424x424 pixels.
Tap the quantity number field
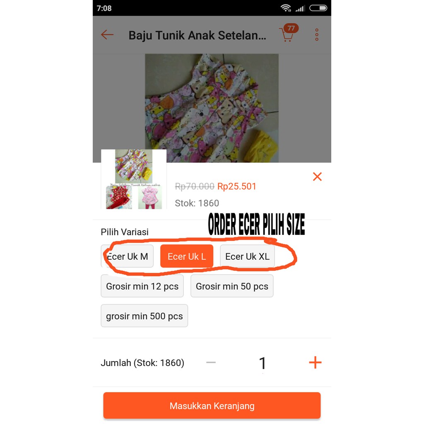pos(262,363)
